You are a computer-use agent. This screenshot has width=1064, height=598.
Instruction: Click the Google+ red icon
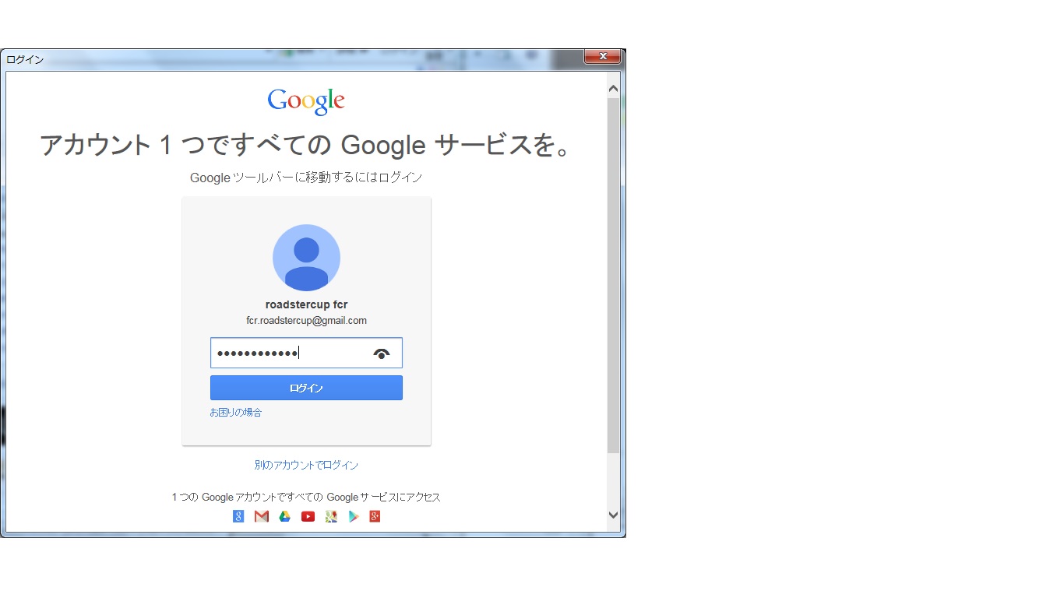(x=375, y=516)
